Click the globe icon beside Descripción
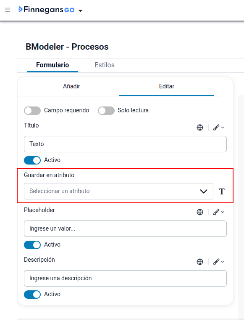Viewport: 244px width, 332px height. pos(200,262)
